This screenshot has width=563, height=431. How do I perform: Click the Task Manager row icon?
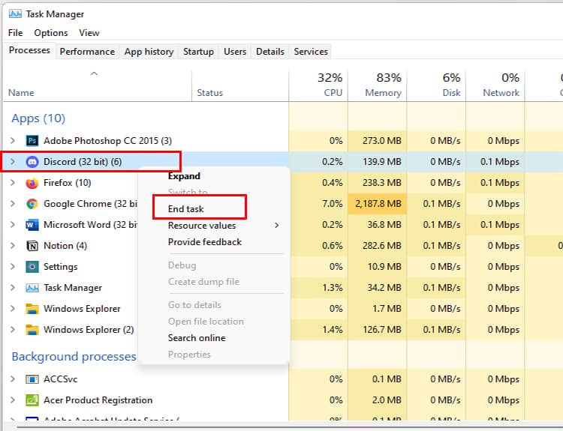point(32,288)
